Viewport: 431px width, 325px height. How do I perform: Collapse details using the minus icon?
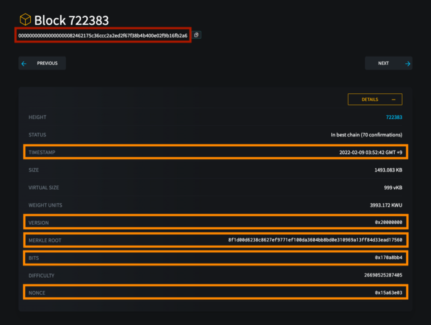click(393, 100)
